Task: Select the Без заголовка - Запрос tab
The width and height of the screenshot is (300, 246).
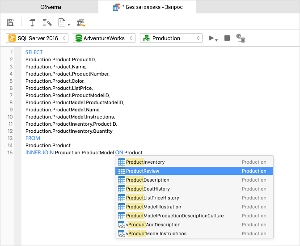Action: pyautogui.click(x=148, y=7)
